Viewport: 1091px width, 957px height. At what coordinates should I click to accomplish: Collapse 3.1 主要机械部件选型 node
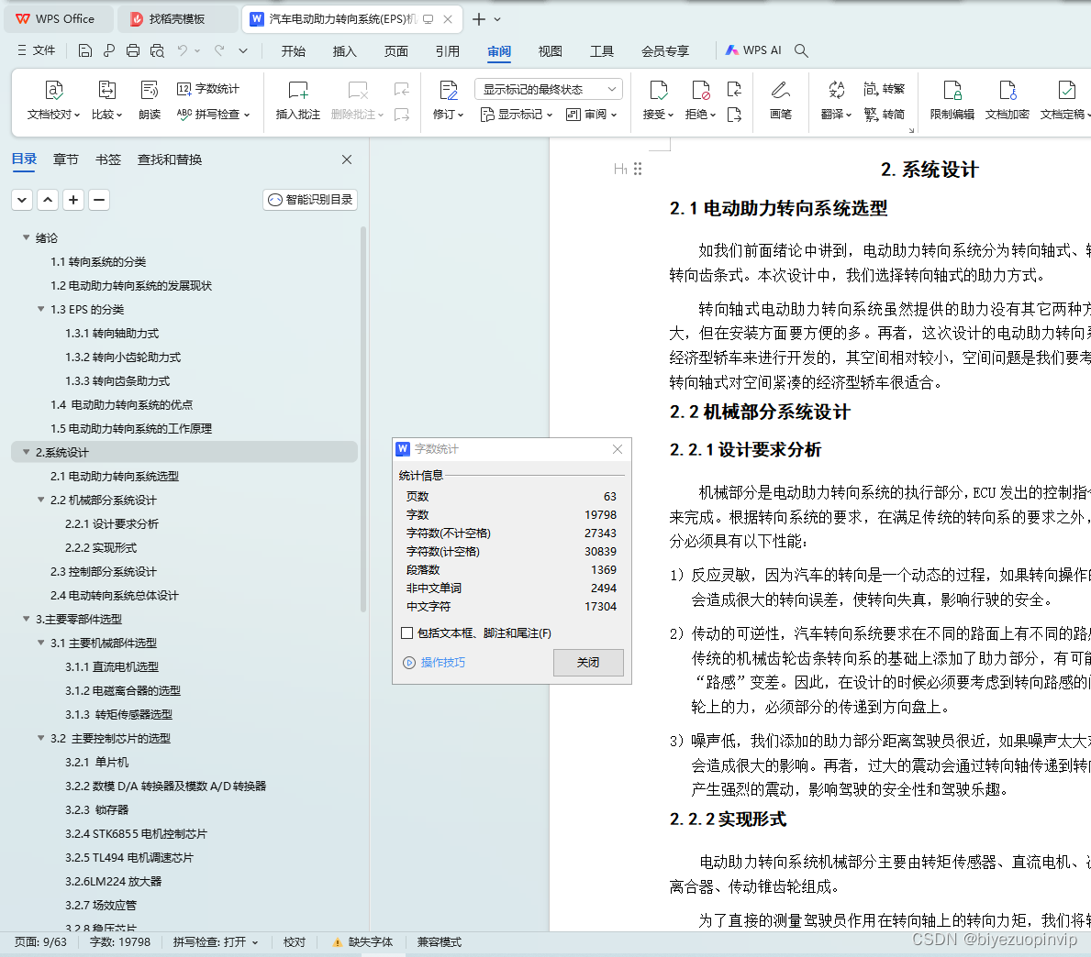tap(41, 643)
